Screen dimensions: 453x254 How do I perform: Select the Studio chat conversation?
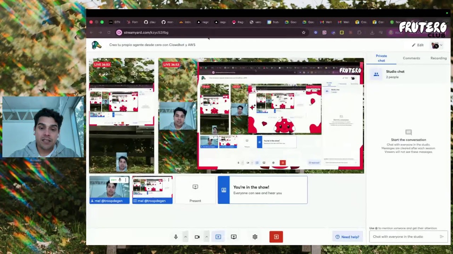click(x=408, y=74)
